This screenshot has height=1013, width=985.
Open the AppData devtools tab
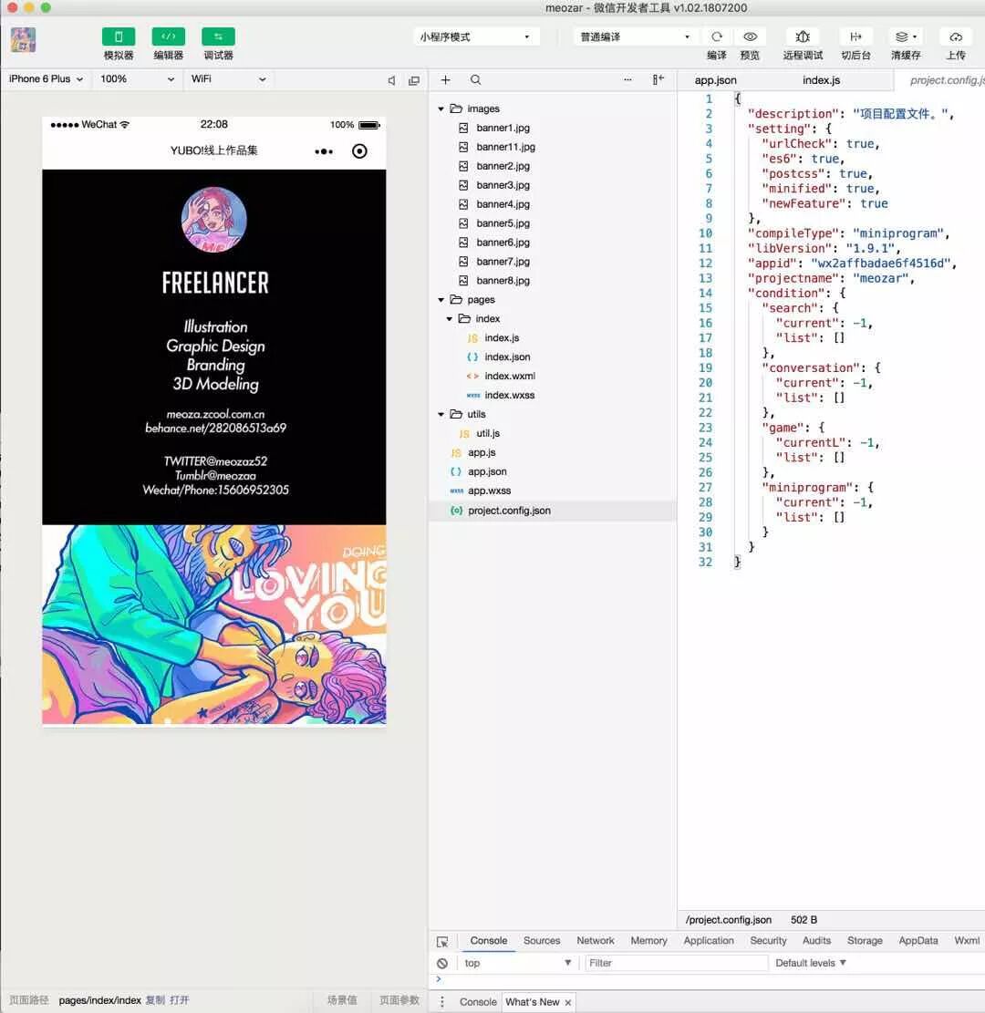[918, 941]
